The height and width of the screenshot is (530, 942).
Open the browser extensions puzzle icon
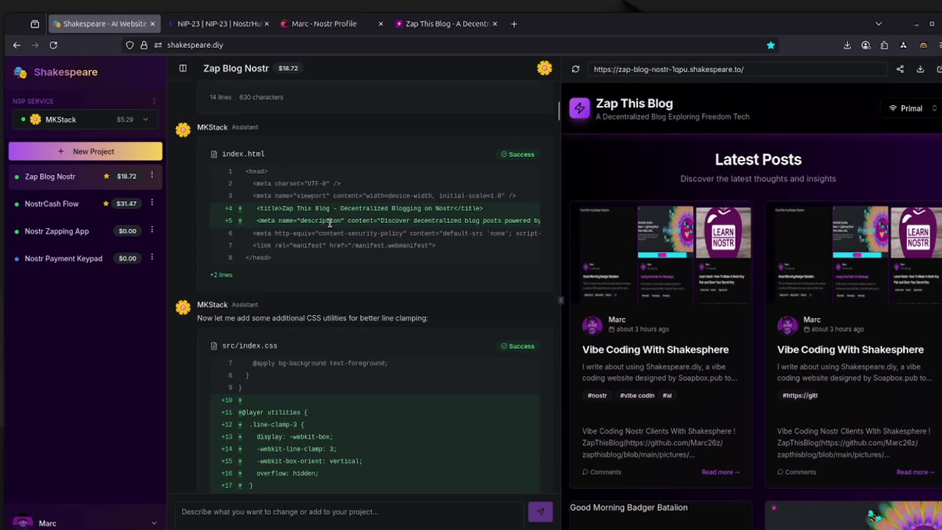(x=884, y=45)
